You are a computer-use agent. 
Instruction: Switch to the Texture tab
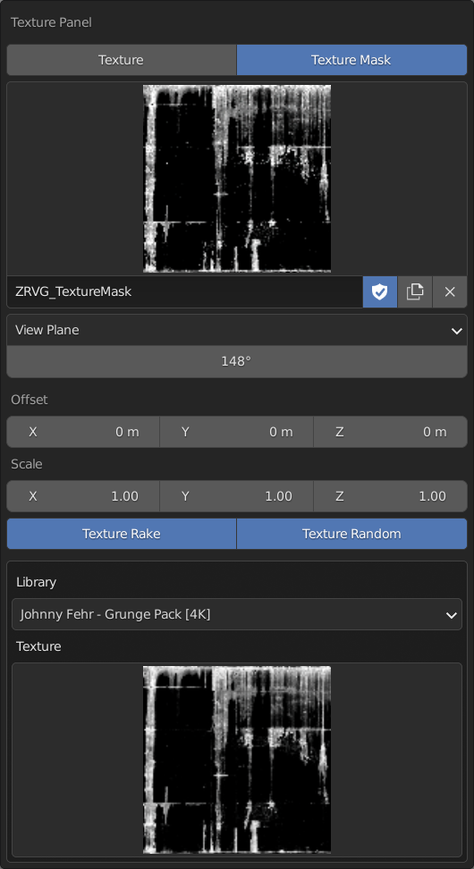[x=122, y=60]
